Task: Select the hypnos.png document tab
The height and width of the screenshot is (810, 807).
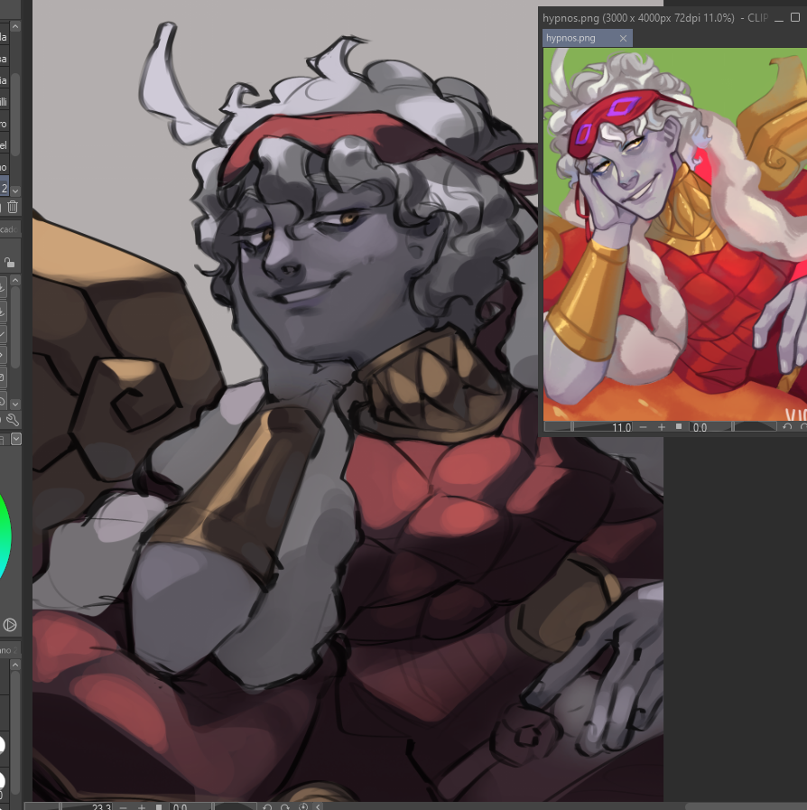Action: (x=587, y=38)
